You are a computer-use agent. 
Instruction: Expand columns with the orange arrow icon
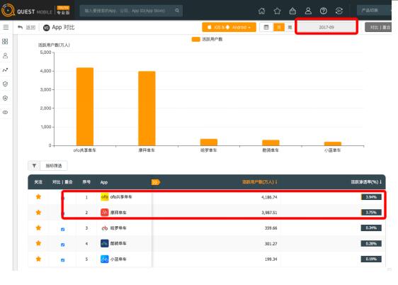pyautogui.click(x=156, y=182)
